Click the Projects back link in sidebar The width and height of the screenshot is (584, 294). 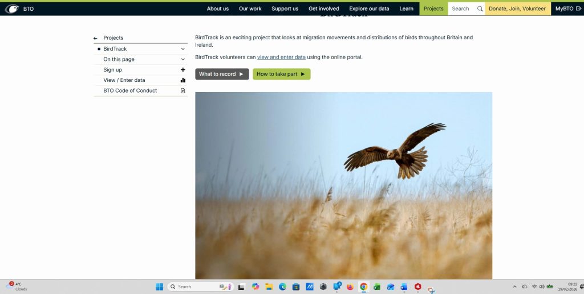pyautogui.click(x=113, y=38)
